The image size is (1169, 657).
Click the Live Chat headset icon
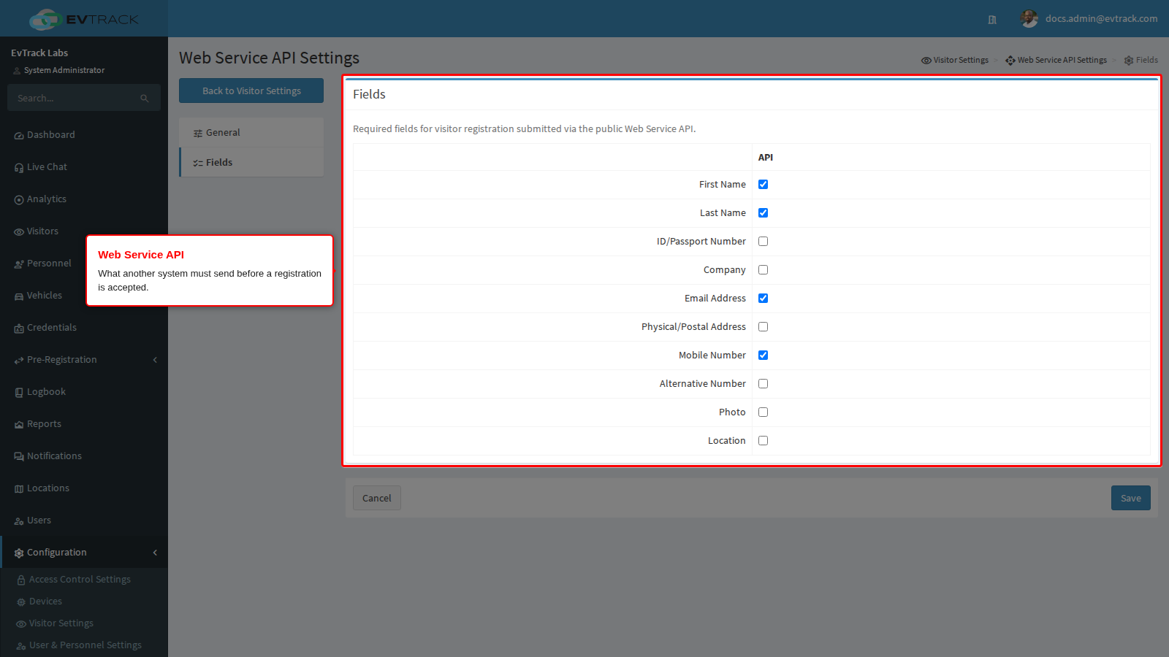[x=19, y=168]
